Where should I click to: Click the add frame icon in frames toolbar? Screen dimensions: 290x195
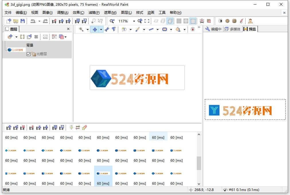(x=9, y=128)
